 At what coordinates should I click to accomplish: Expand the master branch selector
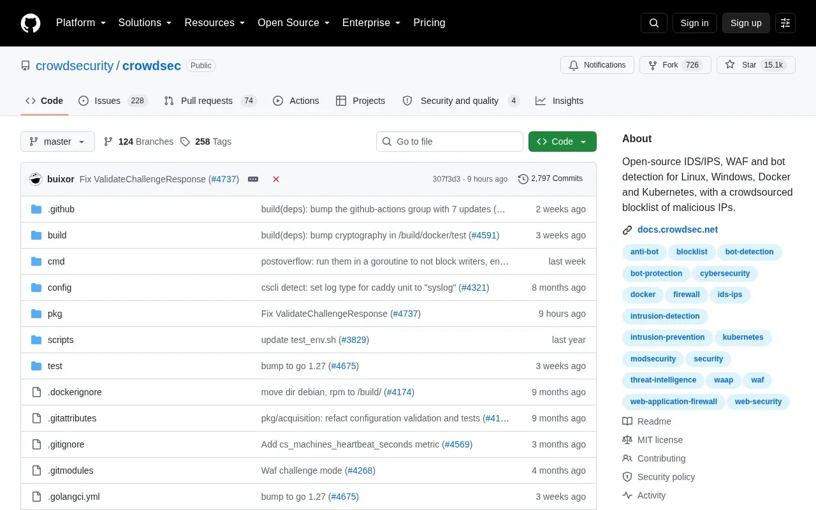pyautogui.click(x=57, y=142)
